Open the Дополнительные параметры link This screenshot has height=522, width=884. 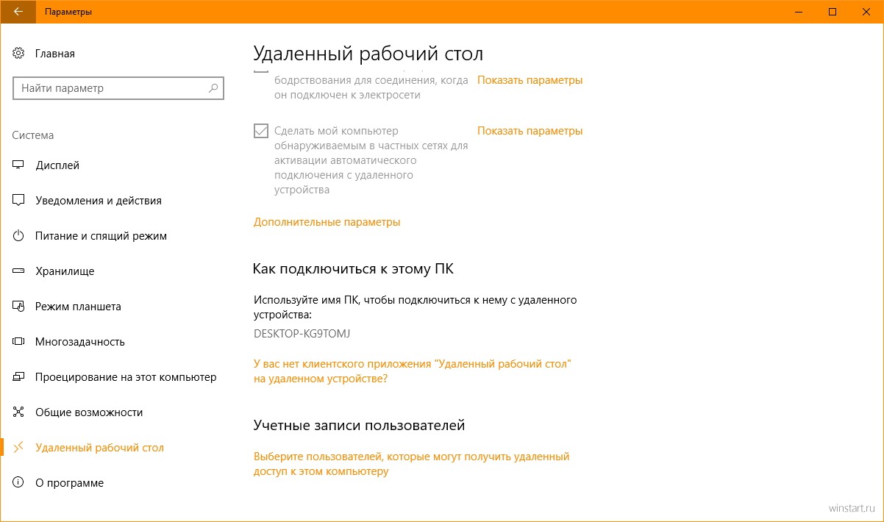pos(327,222)
